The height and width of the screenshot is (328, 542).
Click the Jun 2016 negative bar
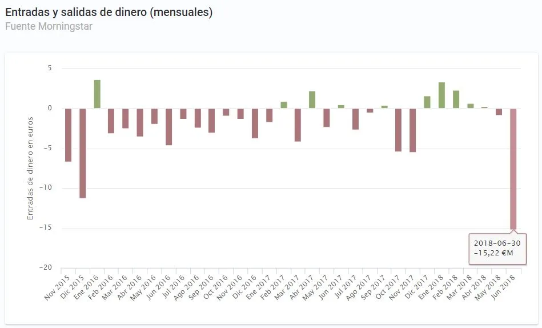click(168, 126)
